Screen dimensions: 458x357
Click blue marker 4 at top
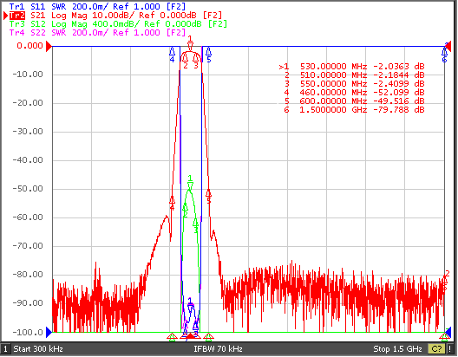coord(172,55)
